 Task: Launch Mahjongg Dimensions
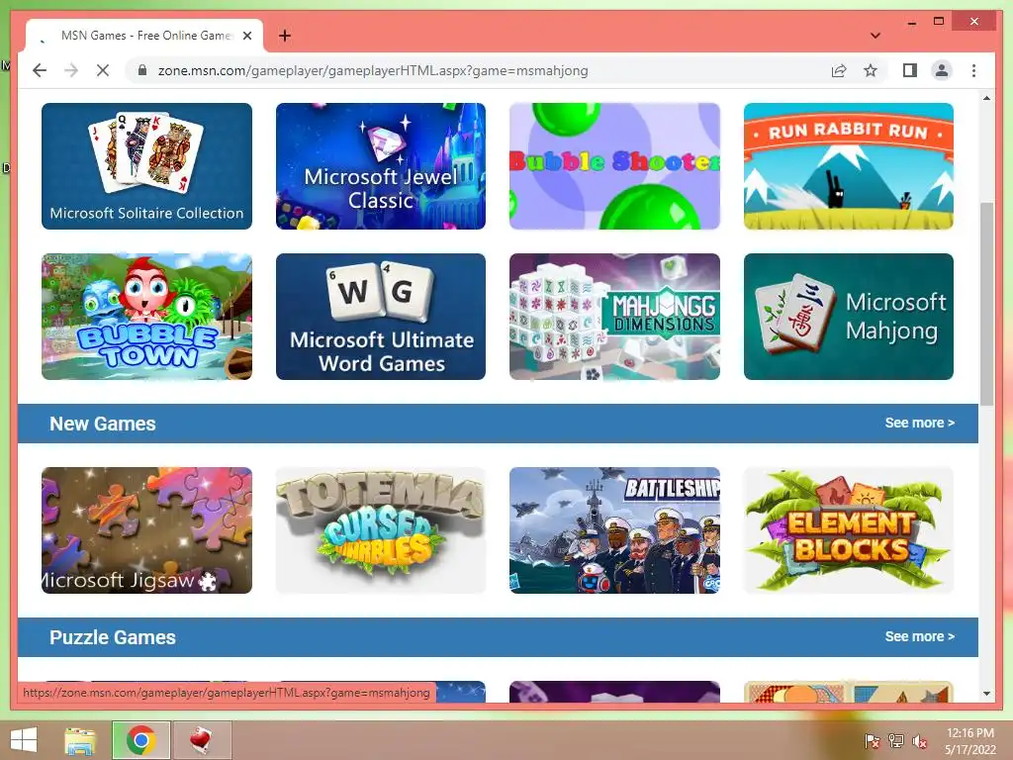[614, 317]
